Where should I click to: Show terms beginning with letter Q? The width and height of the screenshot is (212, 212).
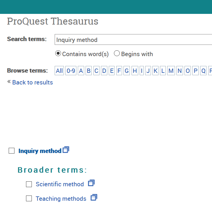[x=203, y=71]
